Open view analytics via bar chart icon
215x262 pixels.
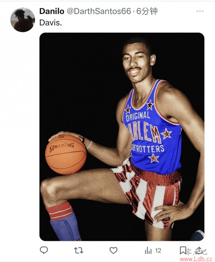pyautogui.click(x=148, y=251)
